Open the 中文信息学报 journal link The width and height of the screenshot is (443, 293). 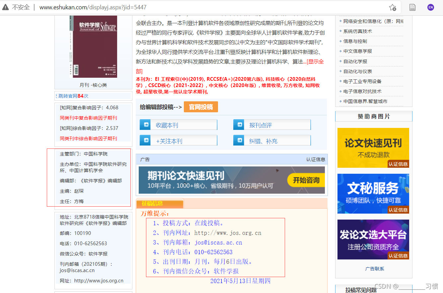click(358, 51)
